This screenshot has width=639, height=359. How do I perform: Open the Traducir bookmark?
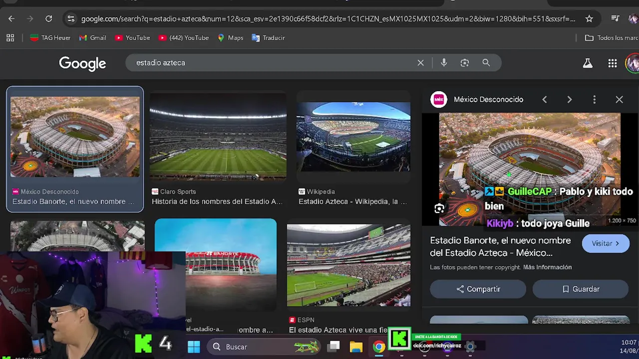click(268, 38)
